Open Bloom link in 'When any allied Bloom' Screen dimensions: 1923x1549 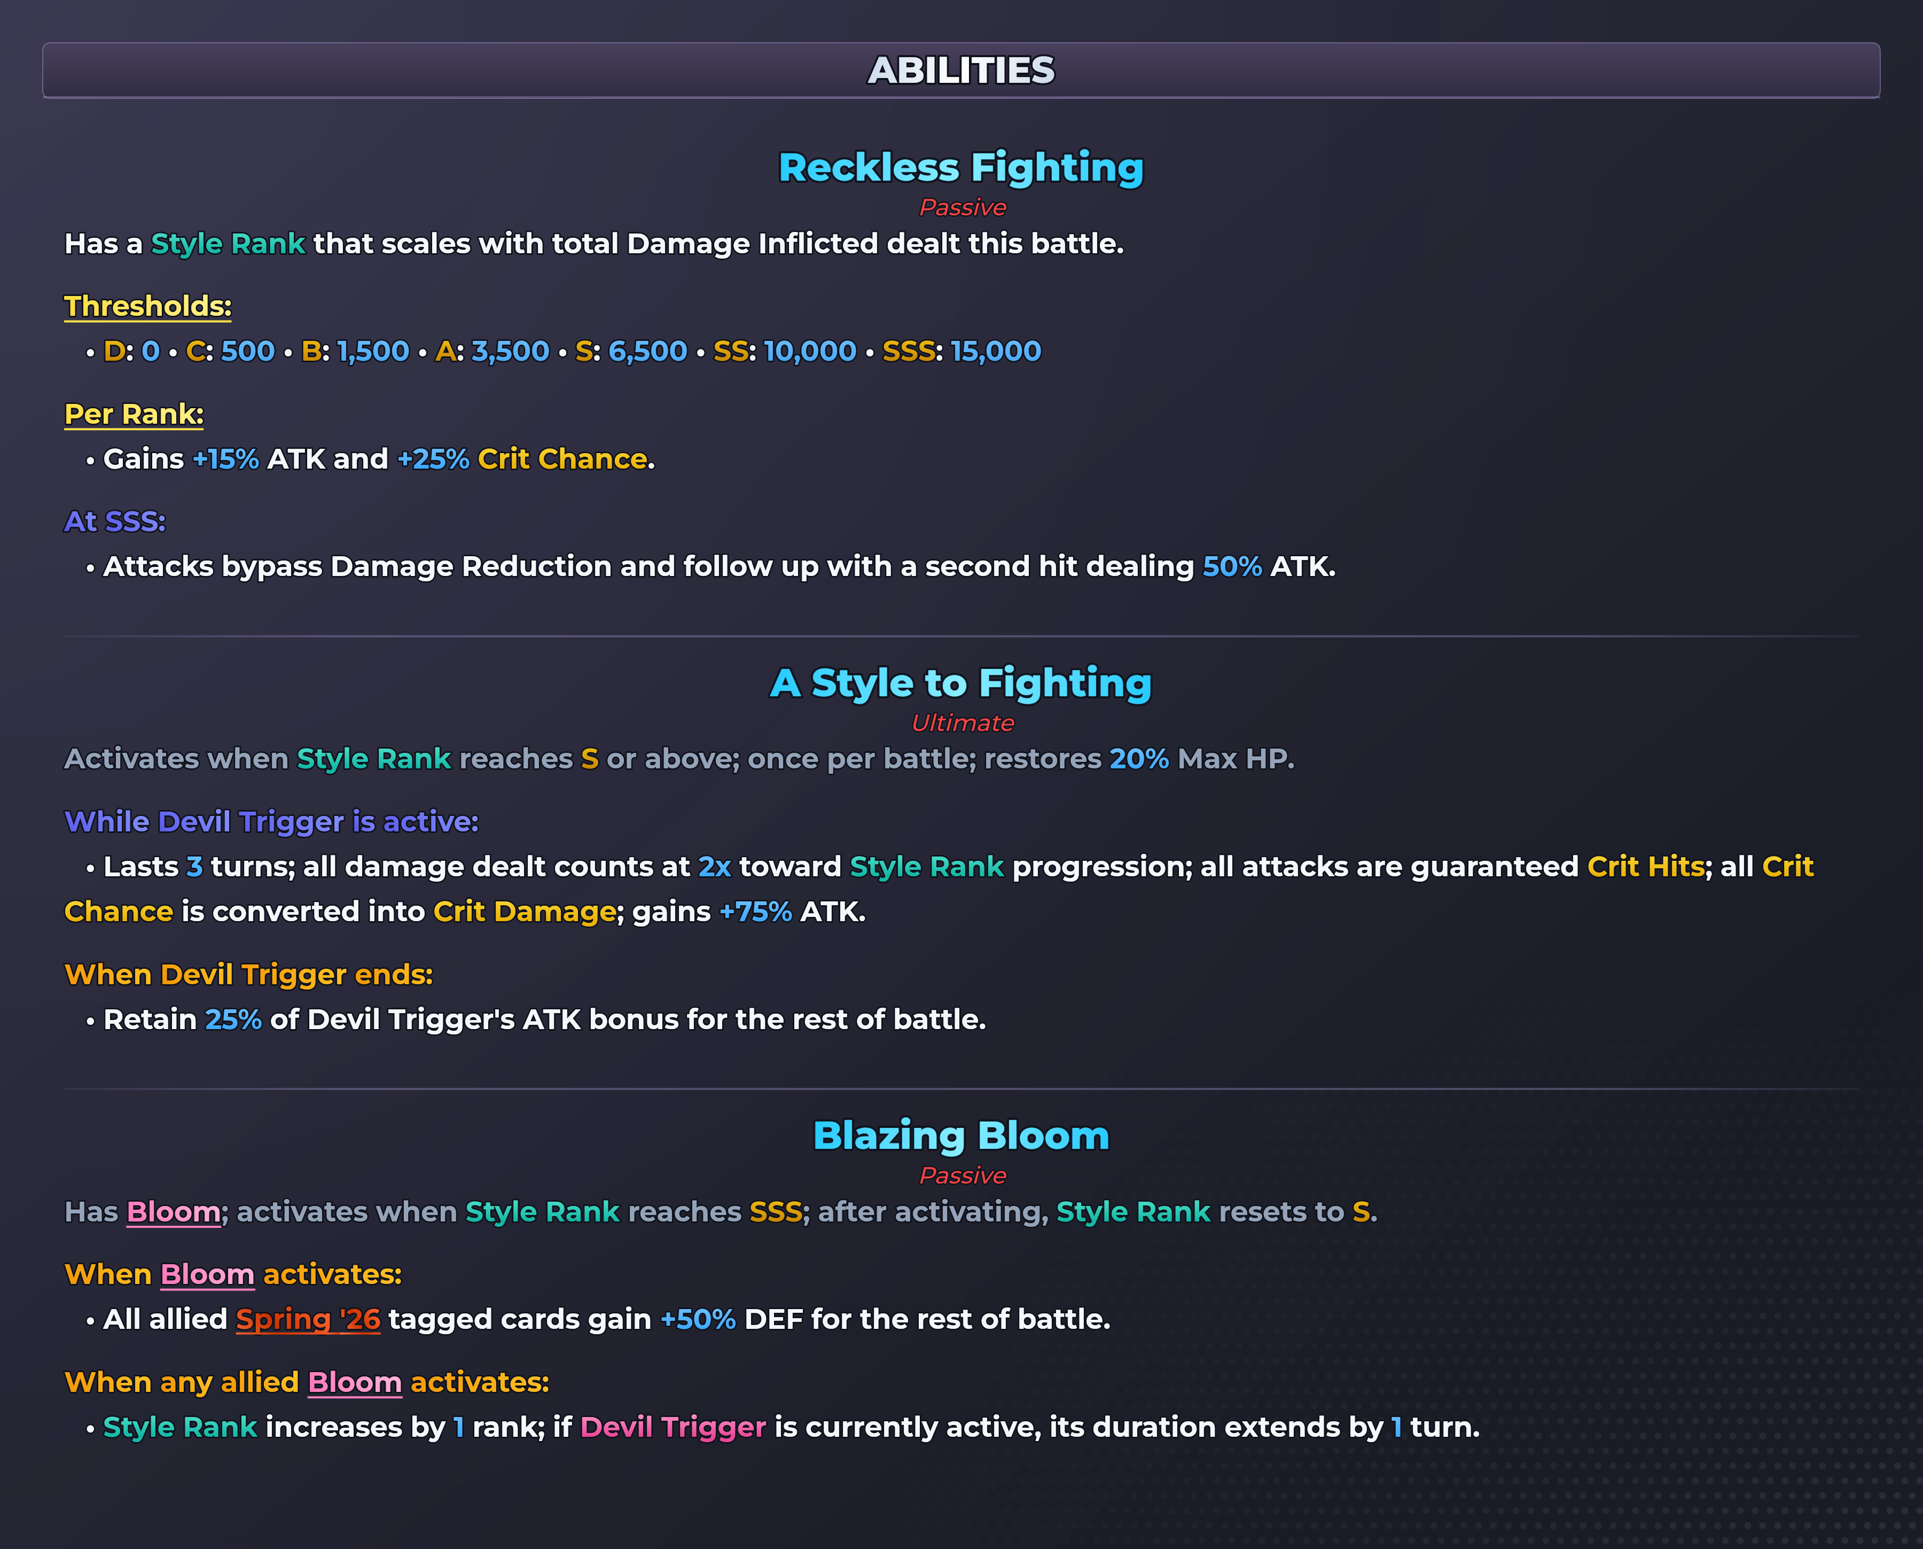coord(355,1382)
